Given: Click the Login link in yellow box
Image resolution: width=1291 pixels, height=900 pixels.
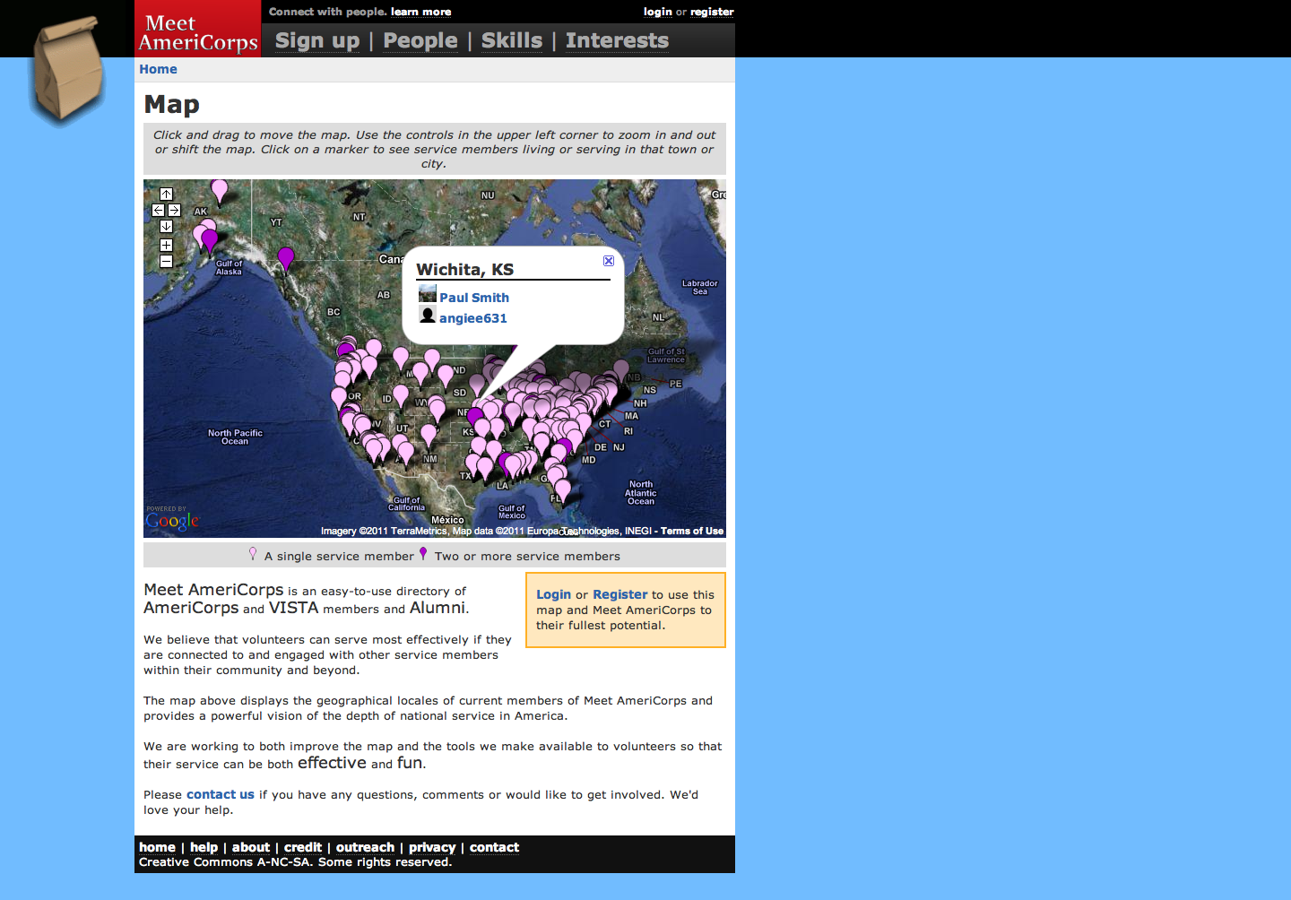Looking at the screenshot, I should click(x=553, y=594).
